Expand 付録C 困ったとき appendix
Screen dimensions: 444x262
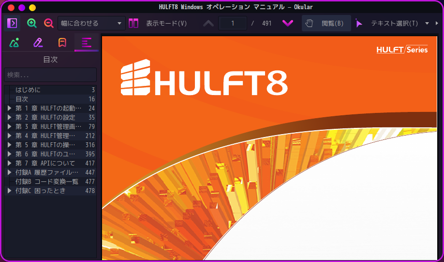click(x=9, y=191)
